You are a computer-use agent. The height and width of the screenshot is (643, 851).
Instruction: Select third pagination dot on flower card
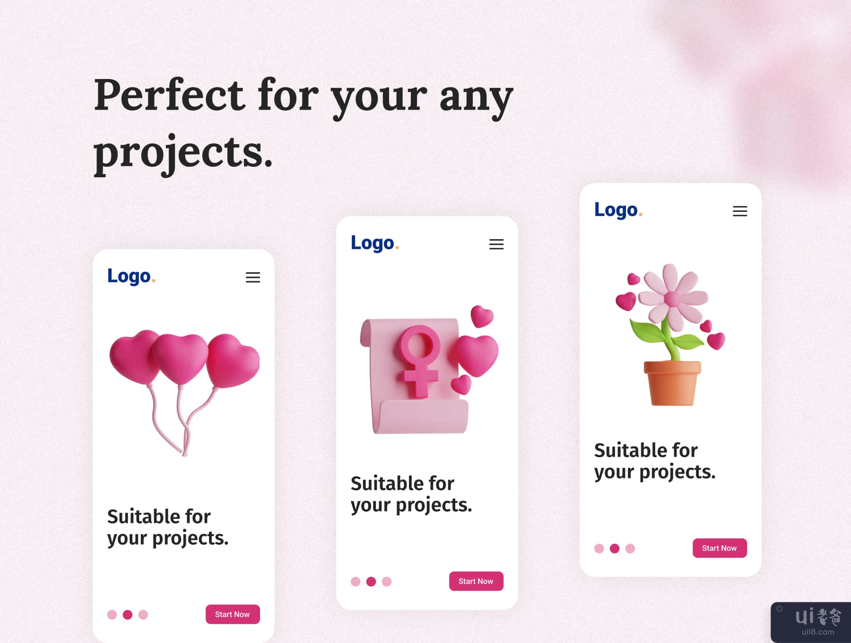[x=630, y=548]
